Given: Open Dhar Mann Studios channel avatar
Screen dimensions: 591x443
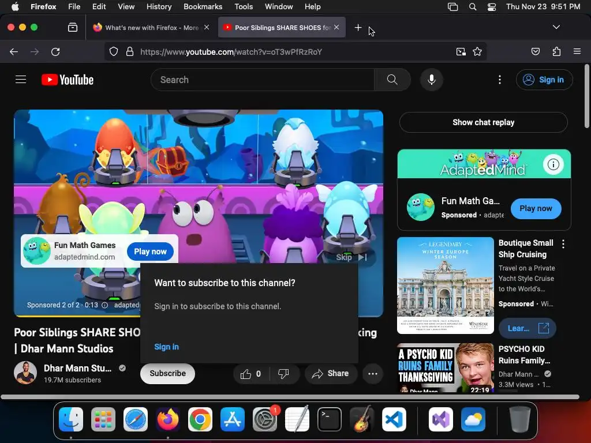Looking at the screenshot, I should point(25,373).
